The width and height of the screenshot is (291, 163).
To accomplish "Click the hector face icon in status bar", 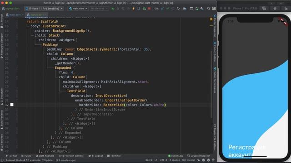I will click(204, 160).
